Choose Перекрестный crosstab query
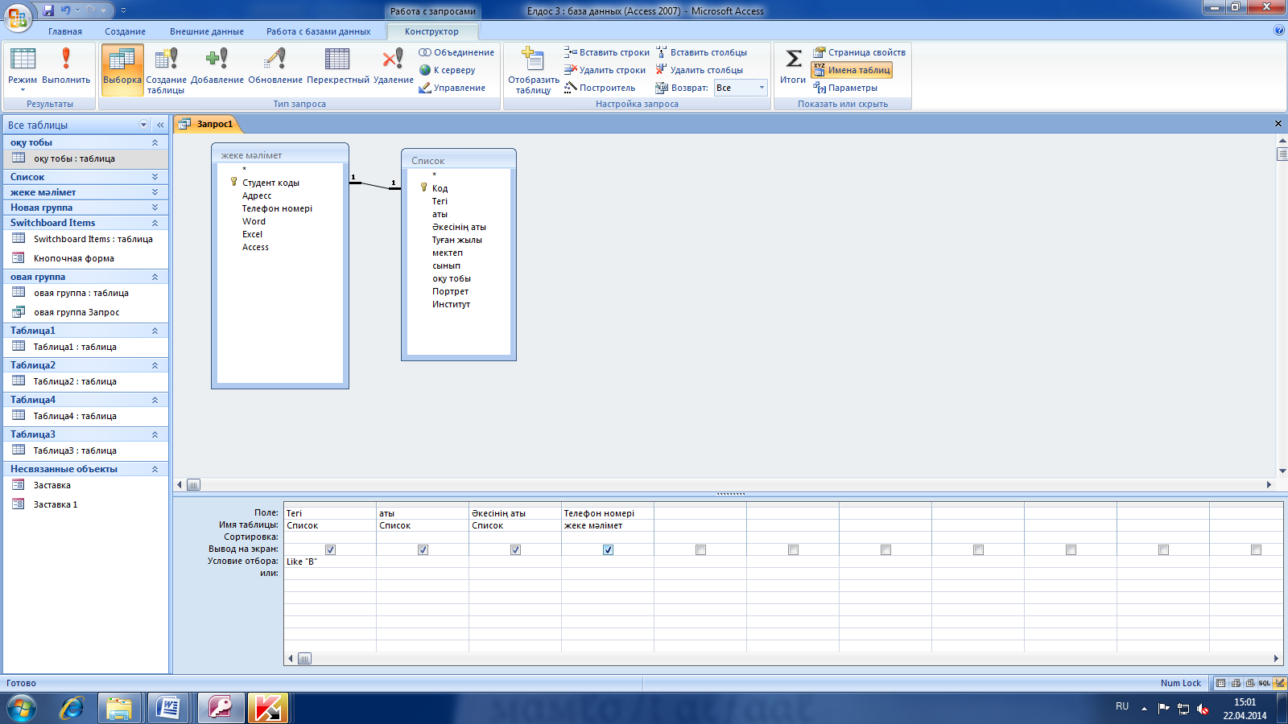1288x724 pixels. (x=338, y=65)
